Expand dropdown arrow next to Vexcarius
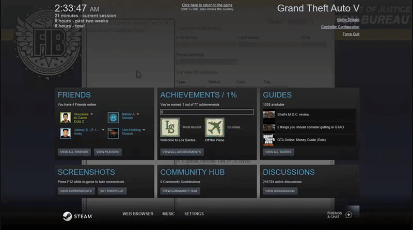 click(92, 114)
